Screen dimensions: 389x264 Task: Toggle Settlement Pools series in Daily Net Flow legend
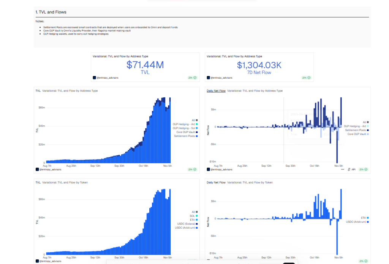[355, 130]
